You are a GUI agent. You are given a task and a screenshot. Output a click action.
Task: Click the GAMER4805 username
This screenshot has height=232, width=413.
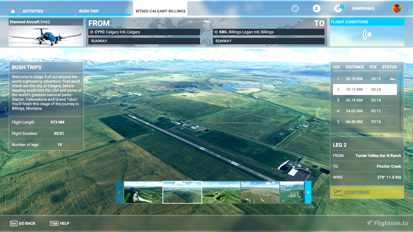coord(363,9)
